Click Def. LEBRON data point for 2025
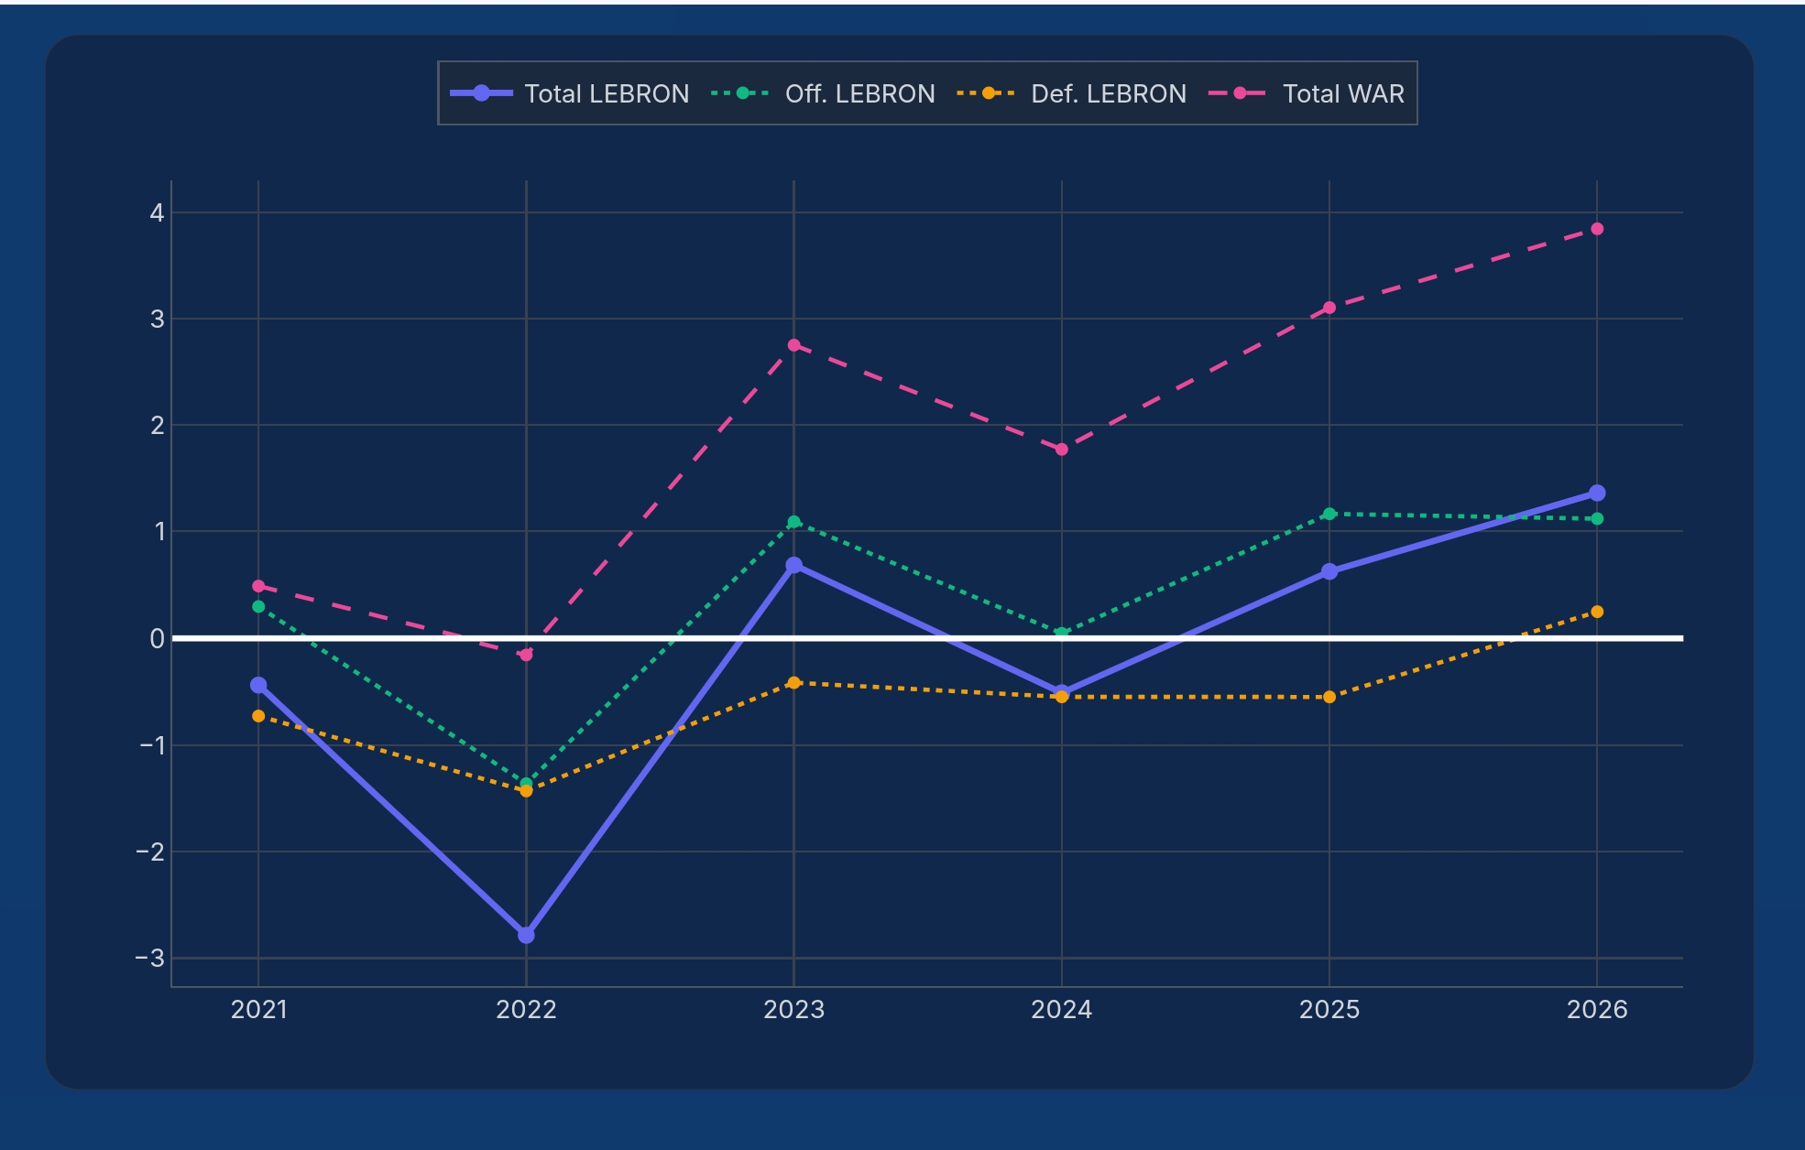Screen dimensions: 1805x1150 click(x=1329, y=697)
